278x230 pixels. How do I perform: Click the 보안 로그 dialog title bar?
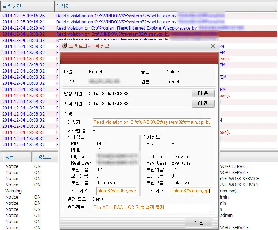(x=144, y=46)
